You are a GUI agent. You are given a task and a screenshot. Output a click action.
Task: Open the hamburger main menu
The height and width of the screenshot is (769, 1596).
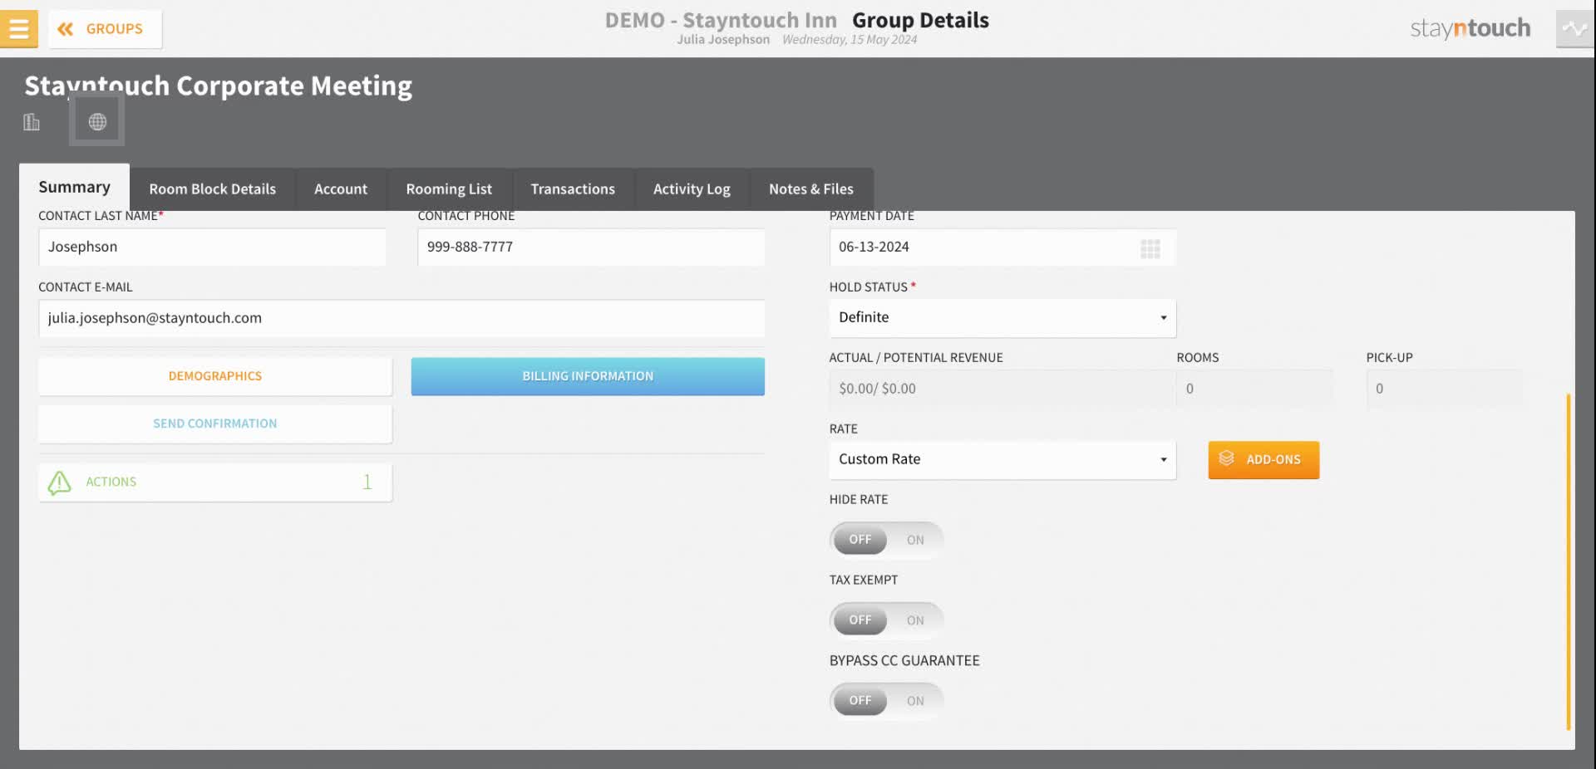(18, 28)
